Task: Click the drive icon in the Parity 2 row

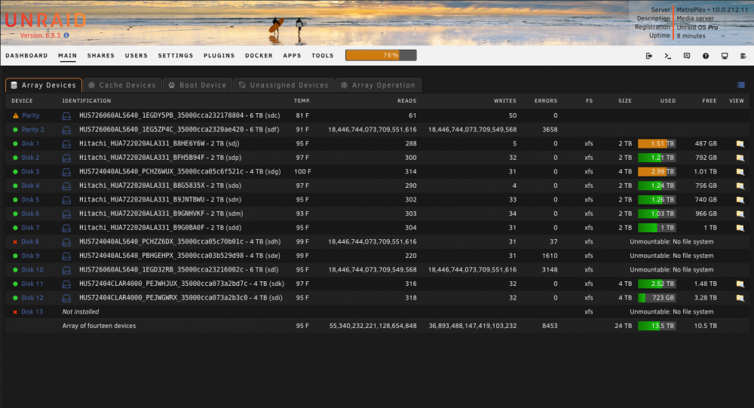Action: pyautogui.click(x=66, y=130)
